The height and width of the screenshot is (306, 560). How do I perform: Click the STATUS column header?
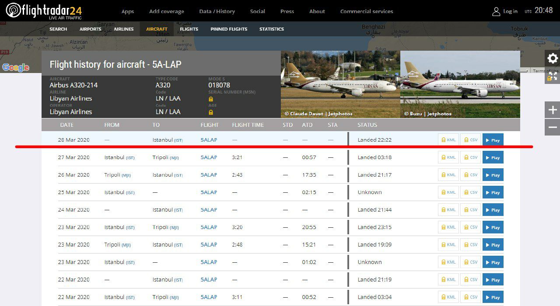tap(367, 125)
